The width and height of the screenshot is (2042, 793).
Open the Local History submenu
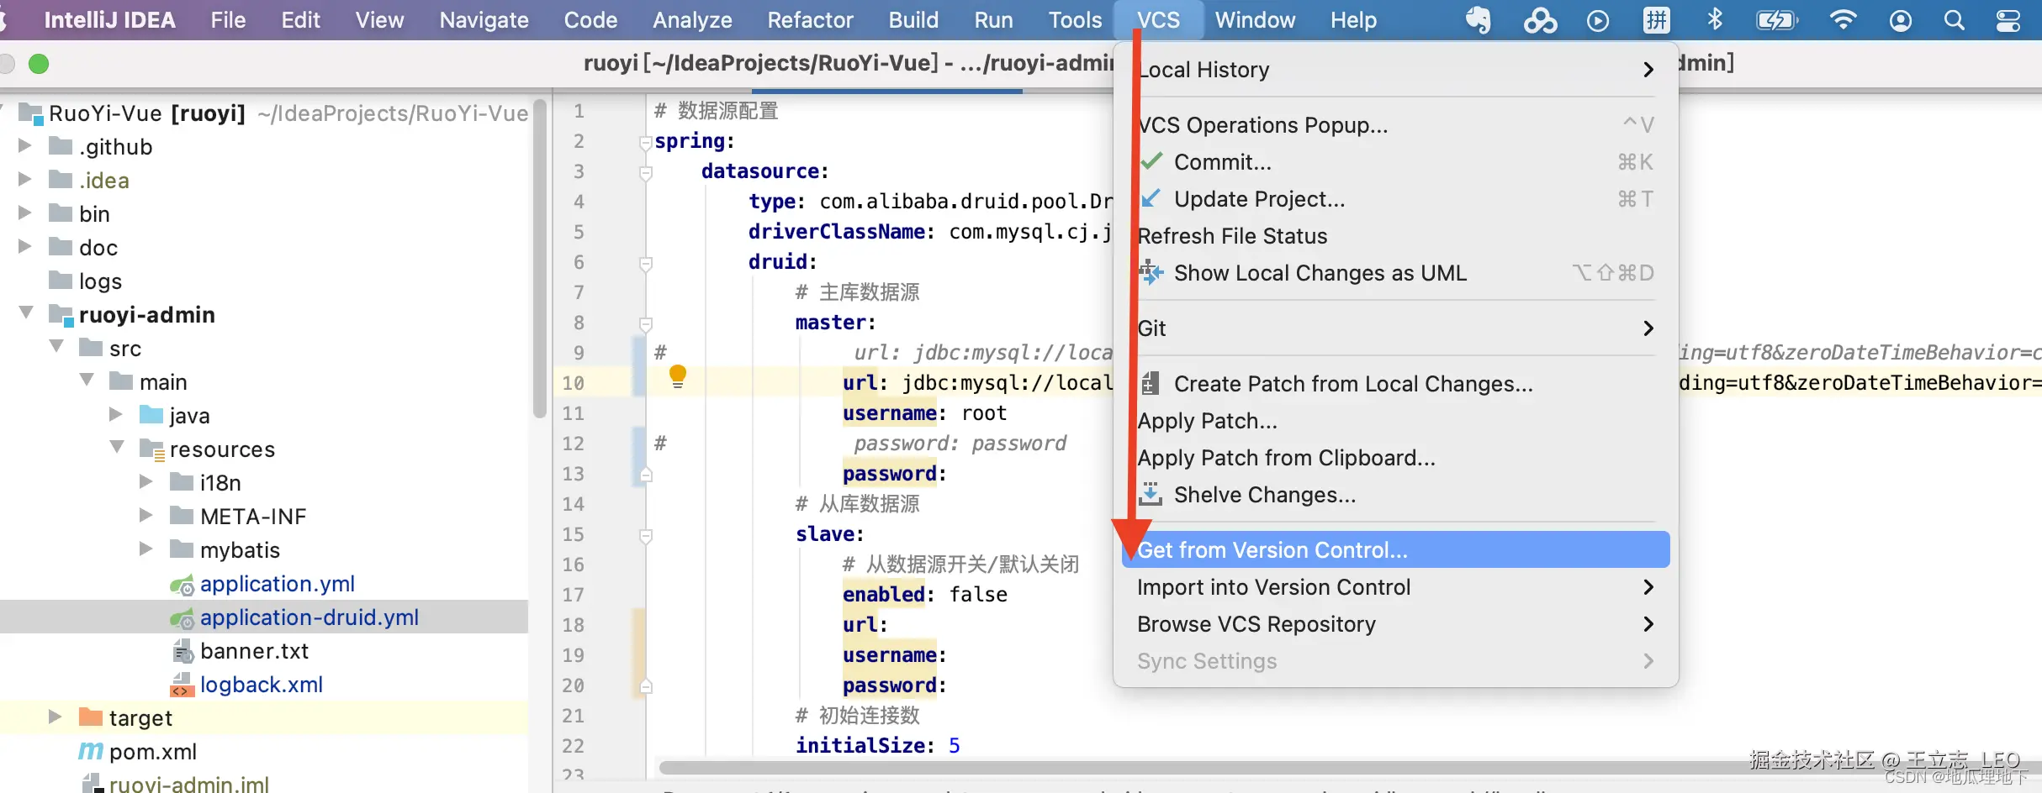pos(1396,70)
